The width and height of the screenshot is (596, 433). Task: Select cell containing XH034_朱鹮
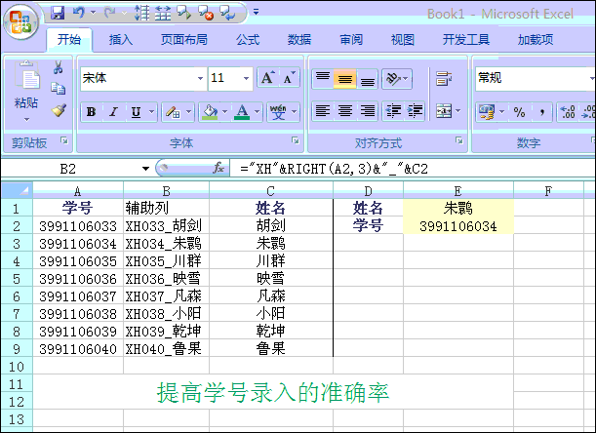pos(166,243)
